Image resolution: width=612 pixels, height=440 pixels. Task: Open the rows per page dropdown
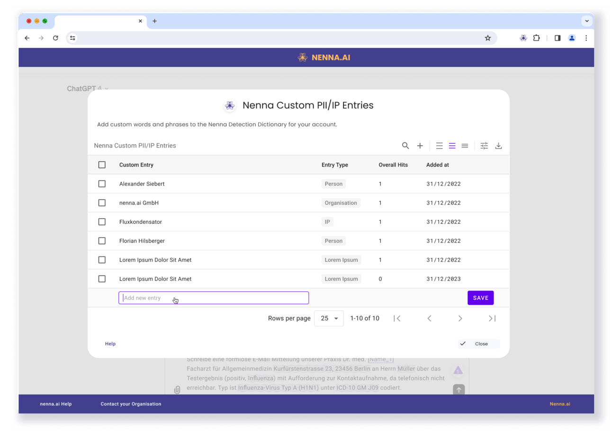pos(329,318)
